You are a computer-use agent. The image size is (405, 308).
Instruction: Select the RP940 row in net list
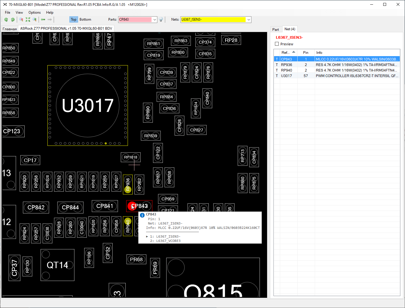pos(337,70)
